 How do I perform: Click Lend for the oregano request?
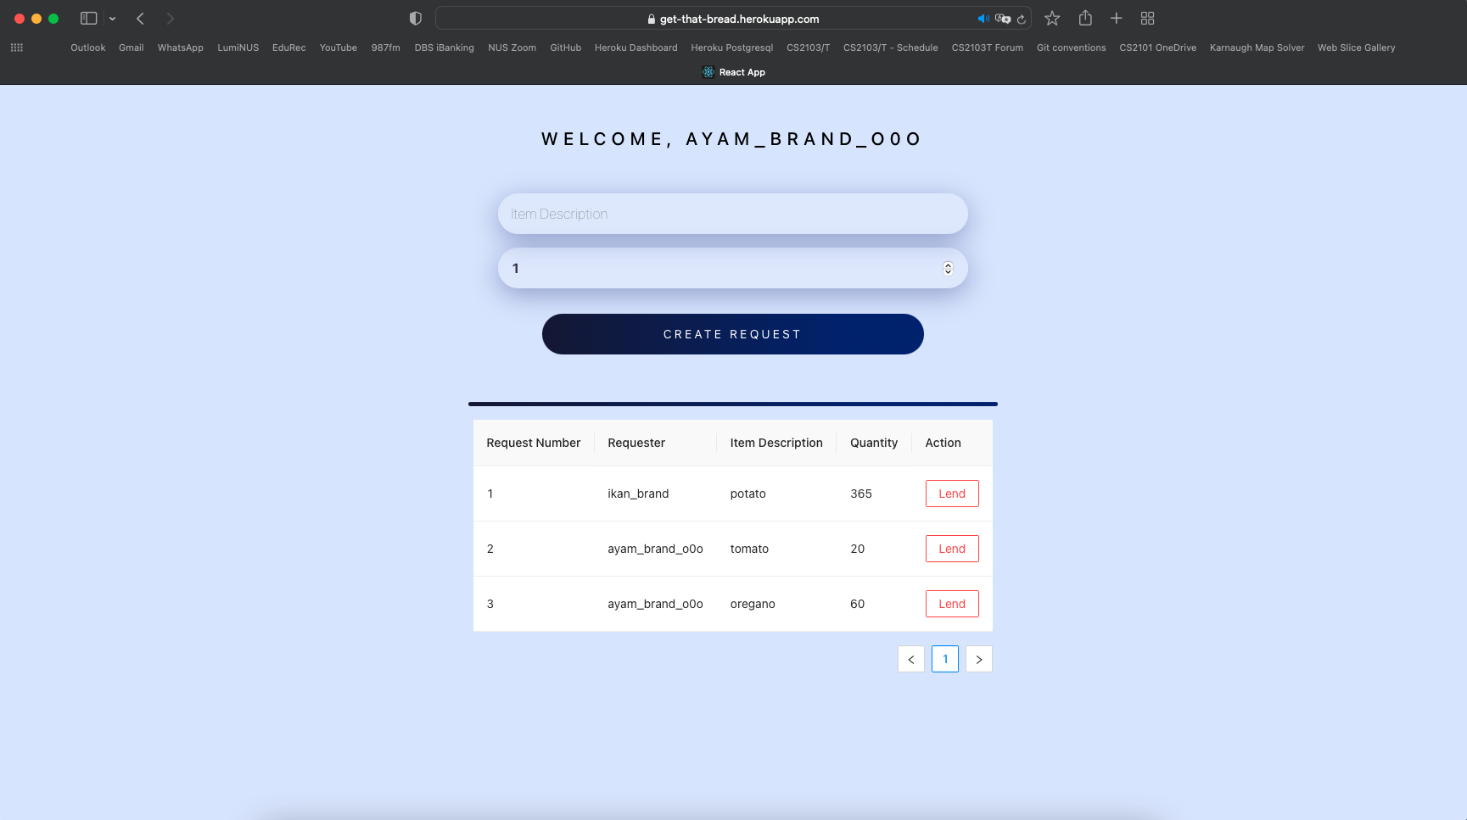952,604
